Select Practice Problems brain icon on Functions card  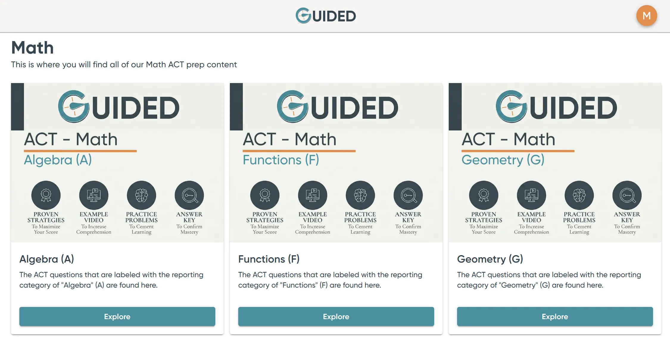pyautogui.click(x=360, y=195)
